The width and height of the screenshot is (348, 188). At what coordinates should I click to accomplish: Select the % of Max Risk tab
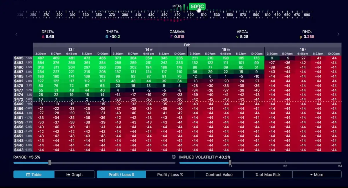tap(268, 174)
